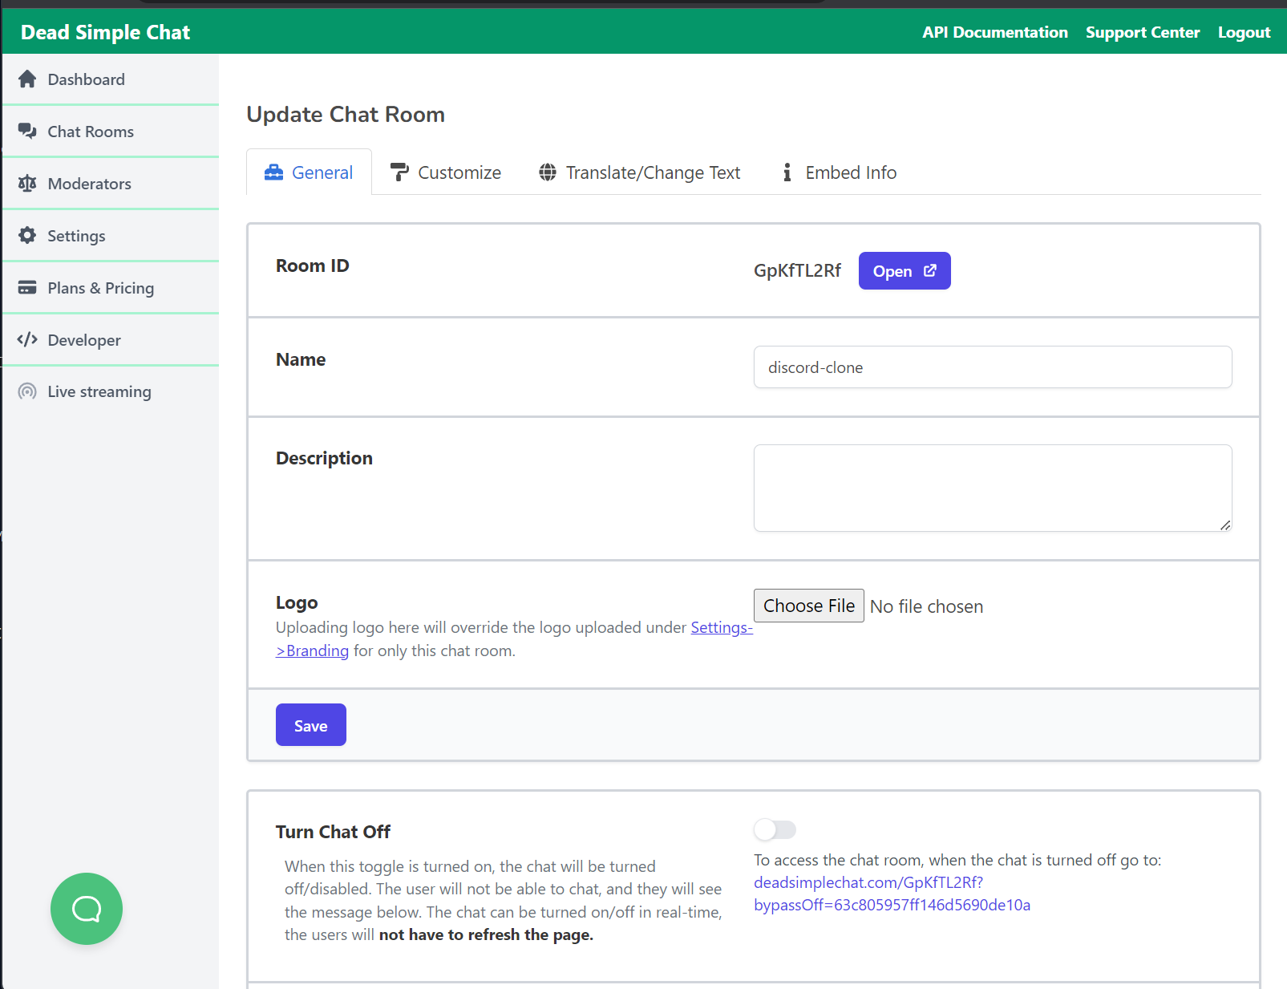Save the chat room settings
This screenshot has width=1287, height=989.
(x=310, y=724)
